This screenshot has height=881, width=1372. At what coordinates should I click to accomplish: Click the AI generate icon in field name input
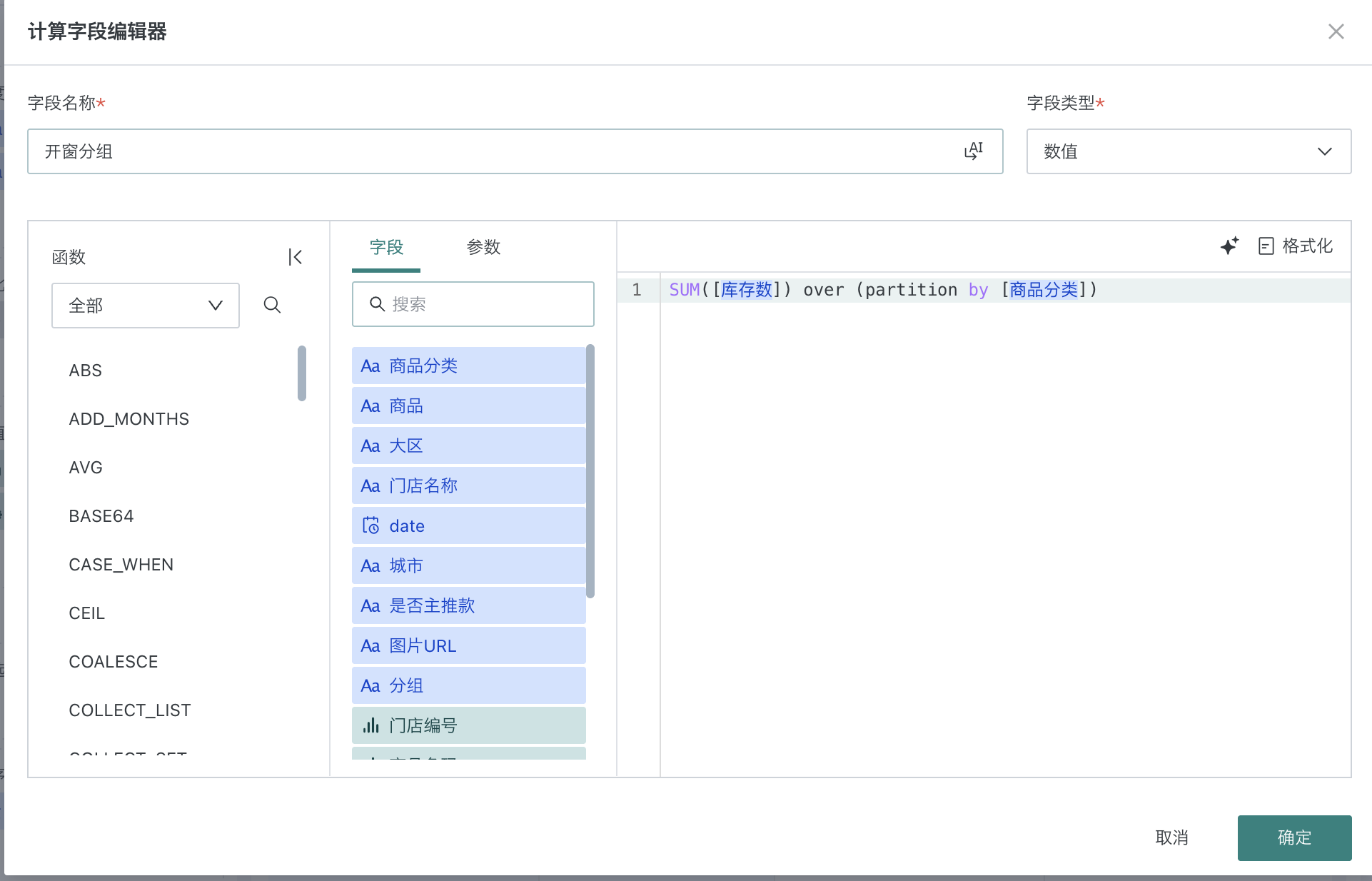click(x=974, y=151)
